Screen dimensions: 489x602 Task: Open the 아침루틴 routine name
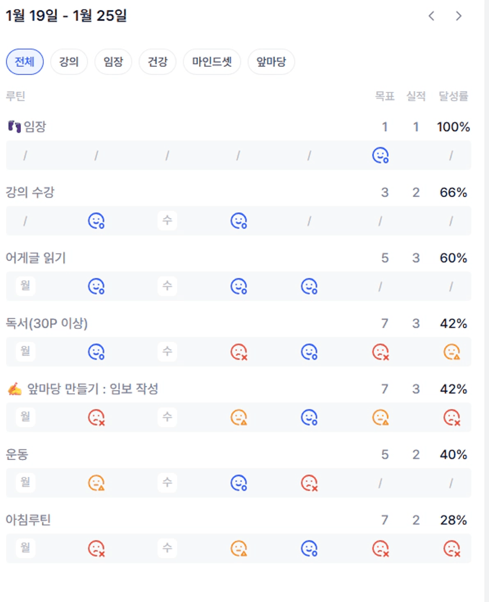[29, 520]
